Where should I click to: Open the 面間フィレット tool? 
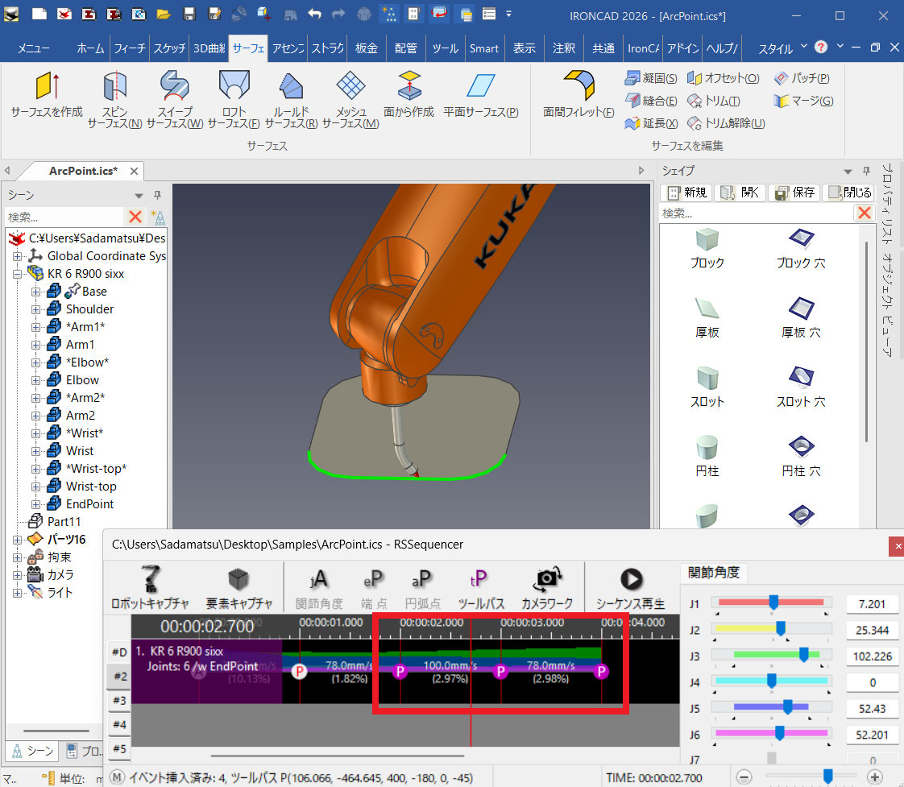578,94
